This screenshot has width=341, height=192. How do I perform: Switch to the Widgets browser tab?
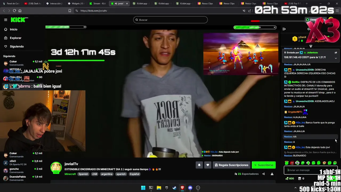pos(76,3)
